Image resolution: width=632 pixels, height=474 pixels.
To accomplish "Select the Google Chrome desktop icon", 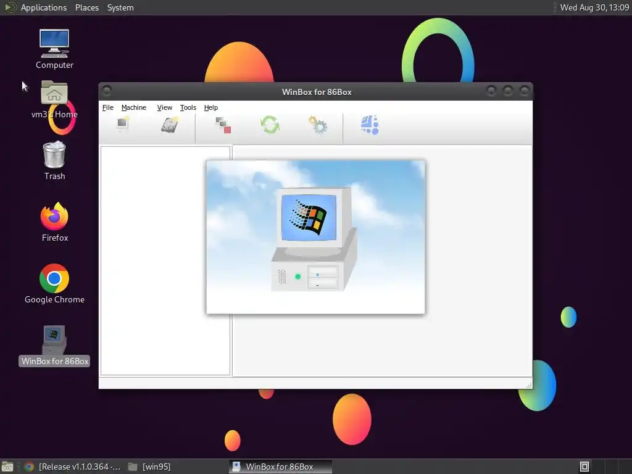I will click(x=54, y=284).
